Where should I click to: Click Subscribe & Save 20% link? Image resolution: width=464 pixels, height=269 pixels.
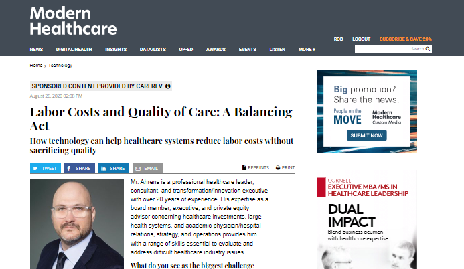(x=405, y=39)
